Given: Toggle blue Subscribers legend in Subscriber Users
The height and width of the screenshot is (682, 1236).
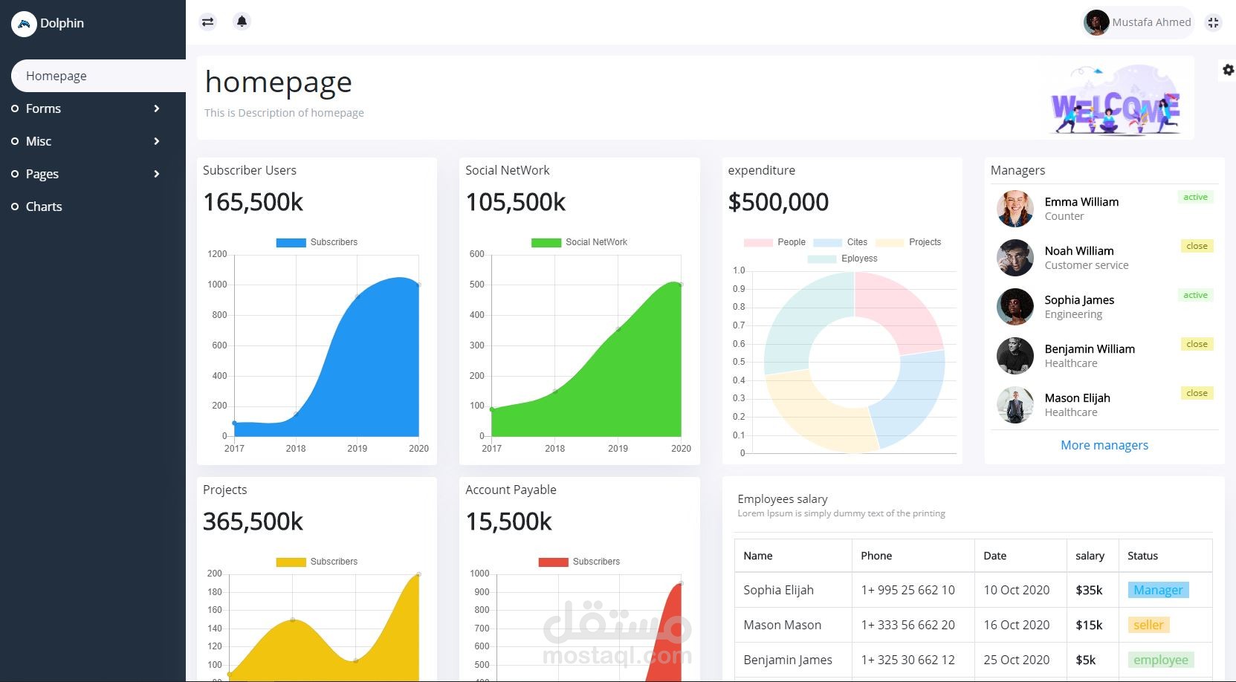Looking at the screenshot, I should pyautogui.click(x=317, y=242).
